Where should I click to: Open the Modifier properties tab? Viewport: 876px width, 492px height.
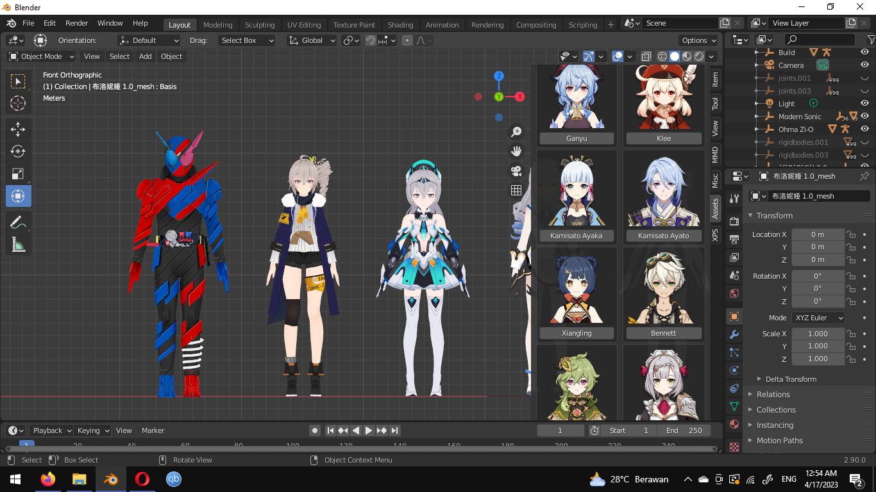click(734, 334)
